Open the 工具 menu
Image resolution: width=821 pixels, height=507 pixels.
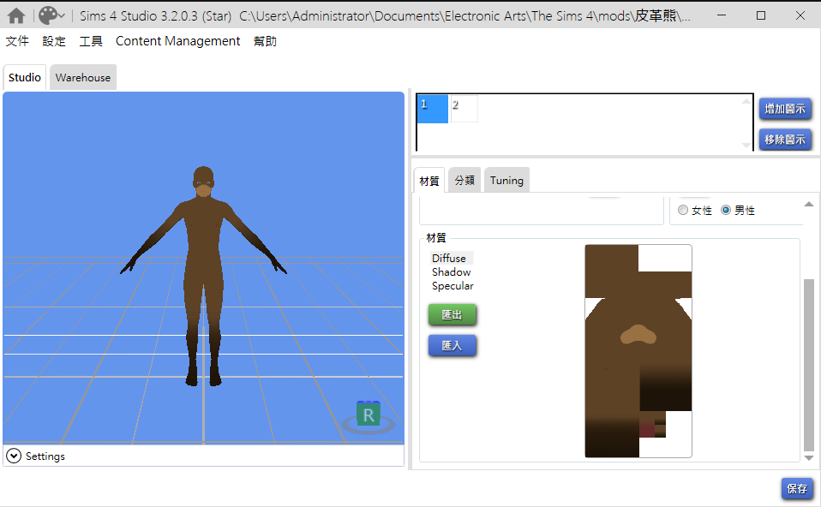91,41
